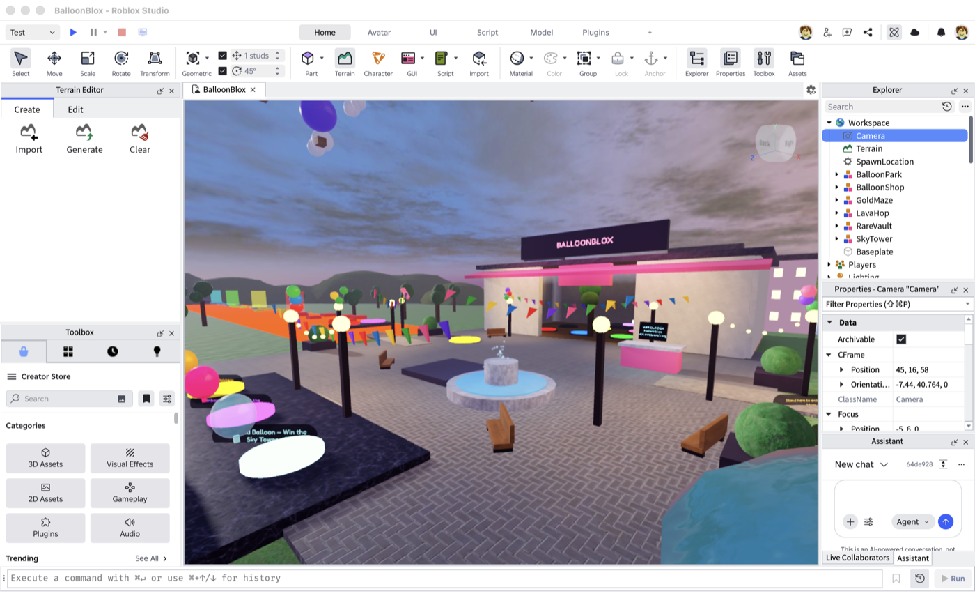The height and width of the screenshot is (612, 975).
Task: Open the Assets manager
Action: click(797, 63)
